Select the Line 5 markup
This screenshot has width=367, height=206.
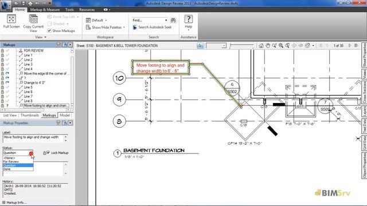[28, 87]
